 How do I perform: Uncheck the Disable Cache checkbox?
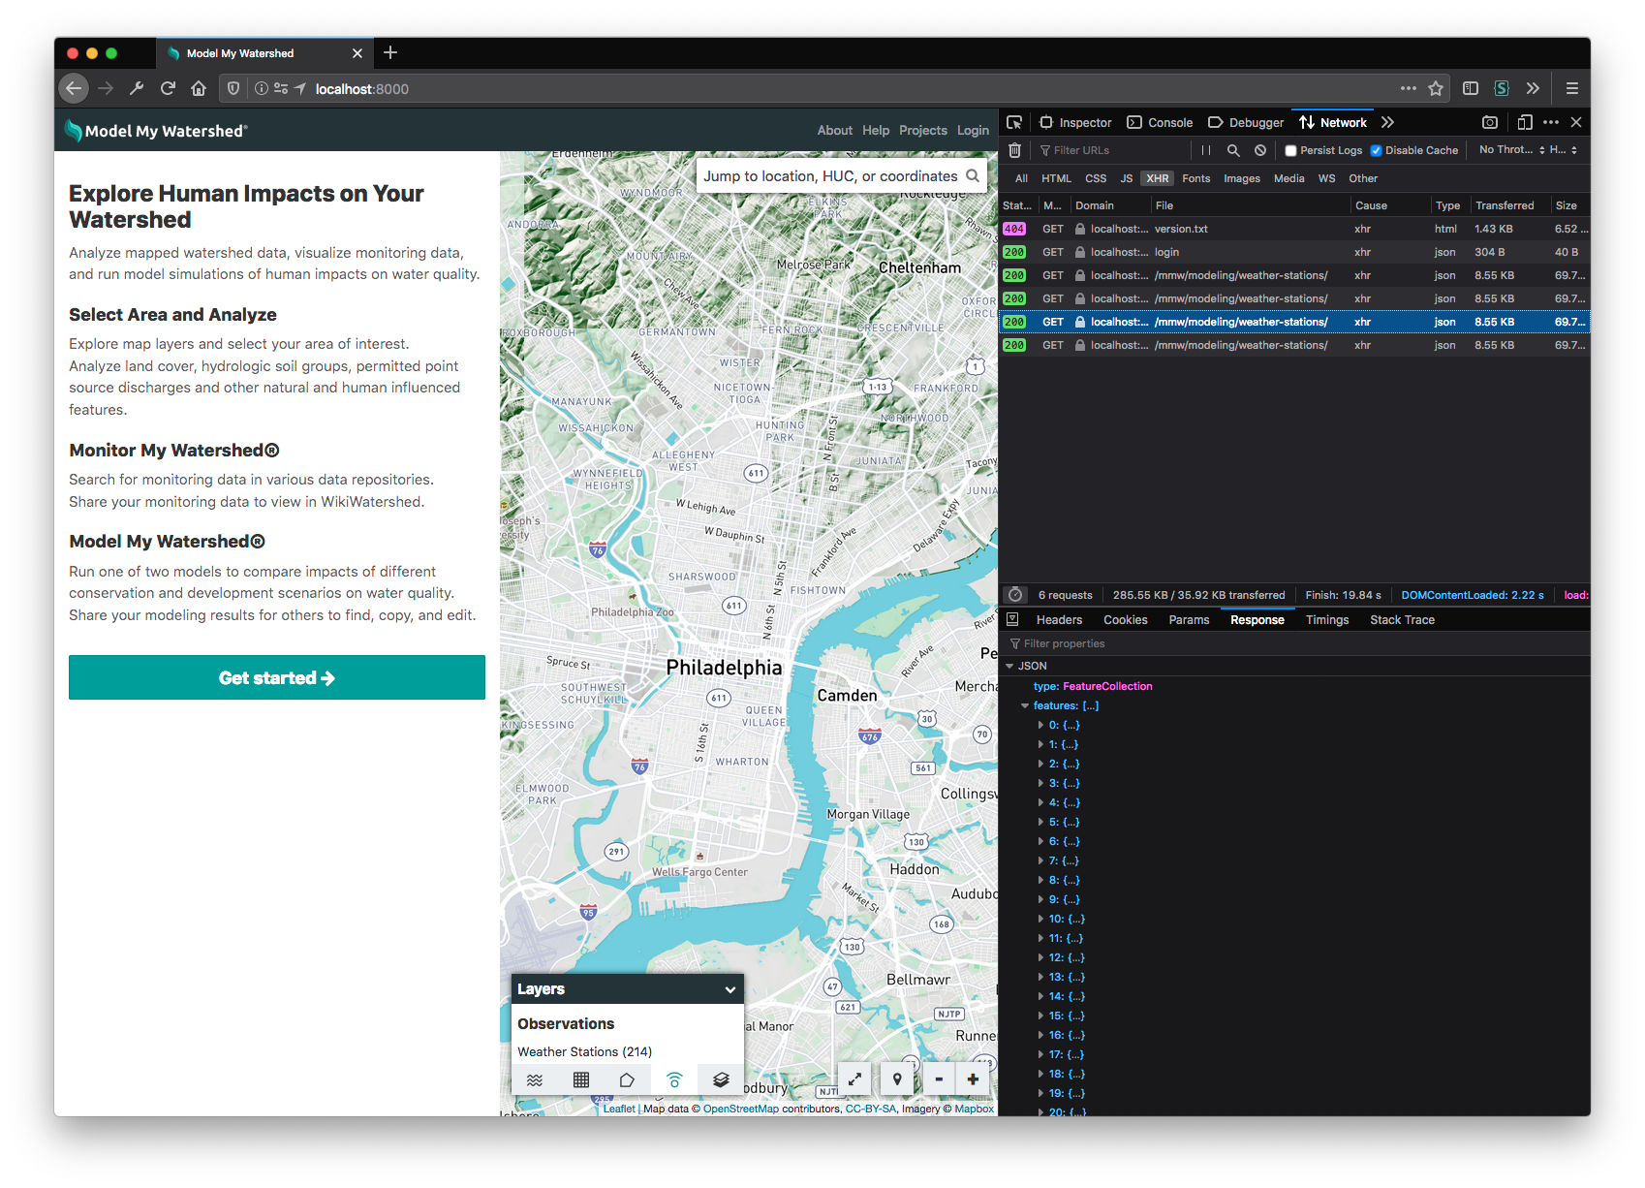pyautogui.click(x=1376, y=150)
